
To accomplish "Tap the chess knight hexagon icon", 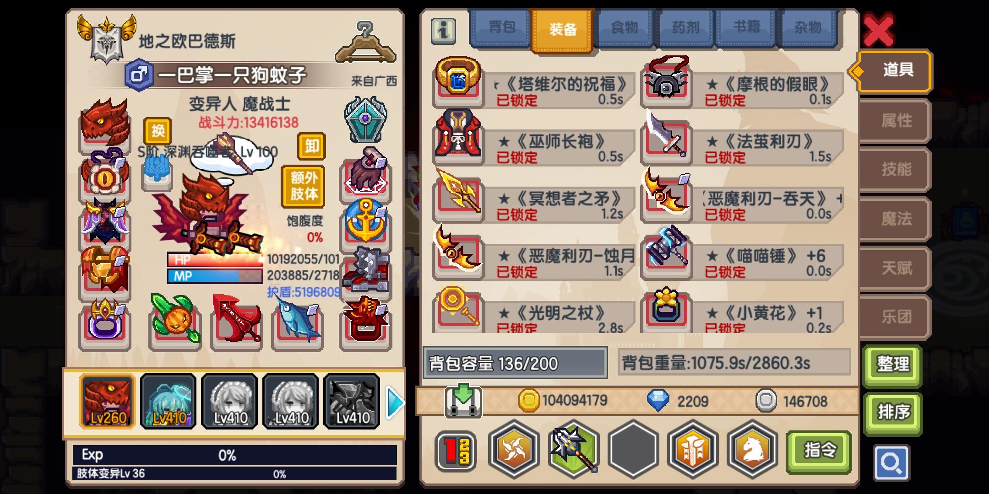I will (x=752, y=449).
